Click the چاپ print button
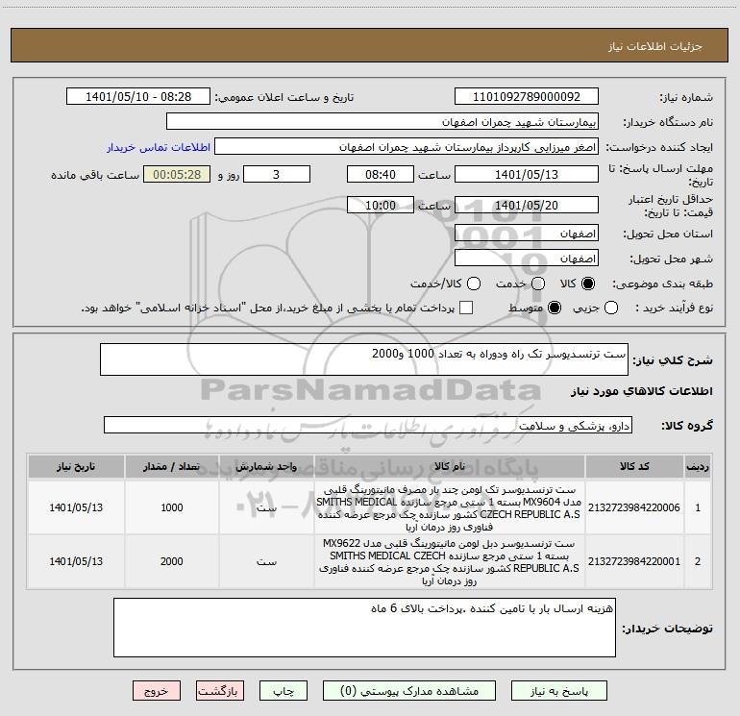This screenshot has height=716, width=740. (284, 691)
